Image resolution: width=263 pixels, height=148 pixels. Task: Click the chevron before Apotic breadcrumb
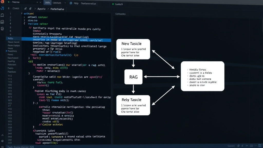coord(35,8)
